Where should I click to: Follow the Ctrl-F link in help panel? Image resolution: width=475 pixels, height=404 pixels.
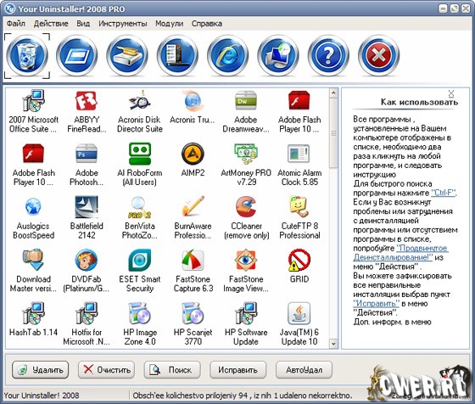[443, 193]
